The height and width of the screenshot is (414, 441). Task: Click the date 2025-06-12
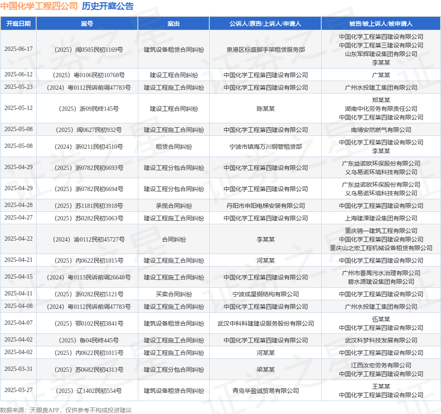click(x=18, y=74)
